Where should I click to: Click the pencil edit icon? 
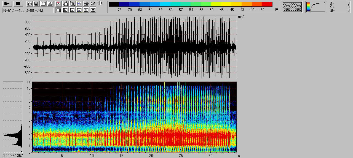(93, 10)
